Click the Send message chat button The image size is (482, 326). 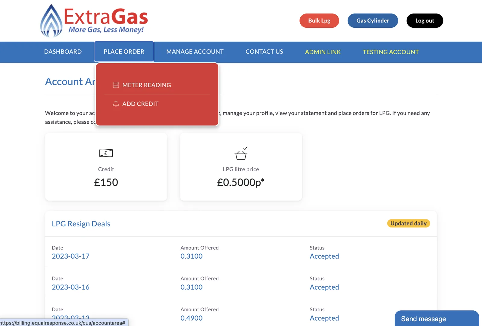pyautogui.click(x=437, y=318)
